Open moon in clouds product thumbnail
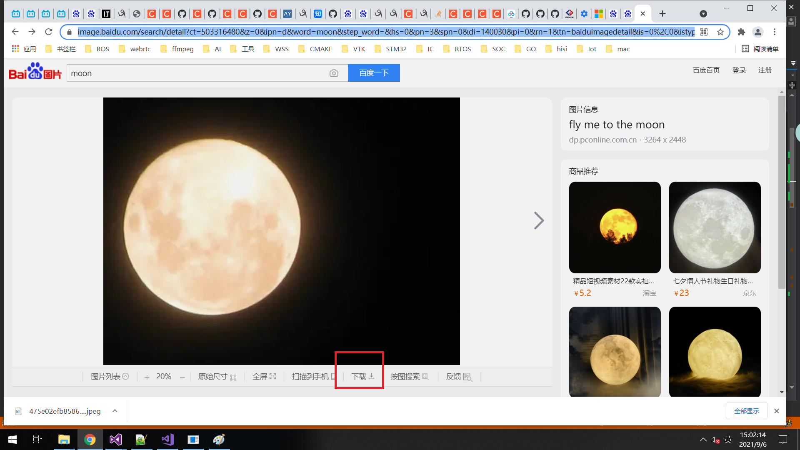 [615, 352]
